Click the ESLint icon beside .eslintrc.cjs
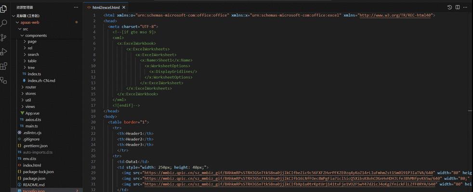The height and width of the screenshot is (192, 473). tap(19, 133)
